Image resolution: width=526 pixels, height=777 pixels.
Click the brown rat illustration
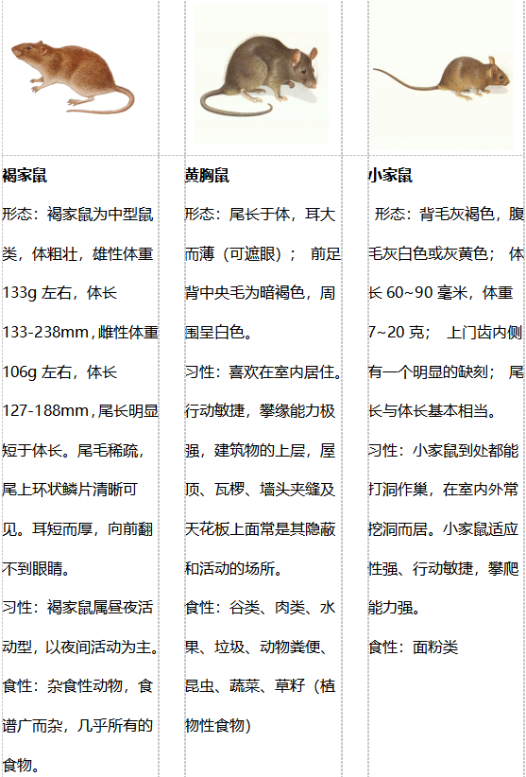point(73,77)
